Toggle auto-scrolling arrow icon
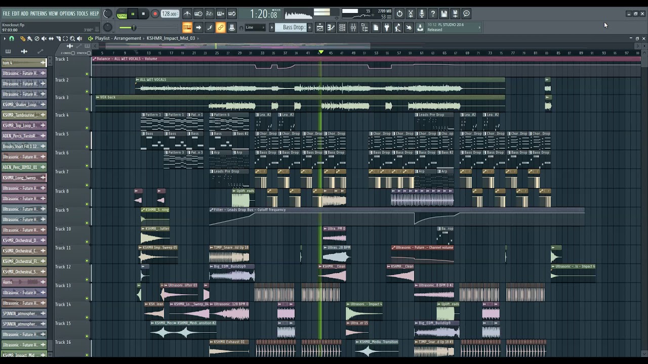This screenshot has width=648, height=364. pos(198,27)
